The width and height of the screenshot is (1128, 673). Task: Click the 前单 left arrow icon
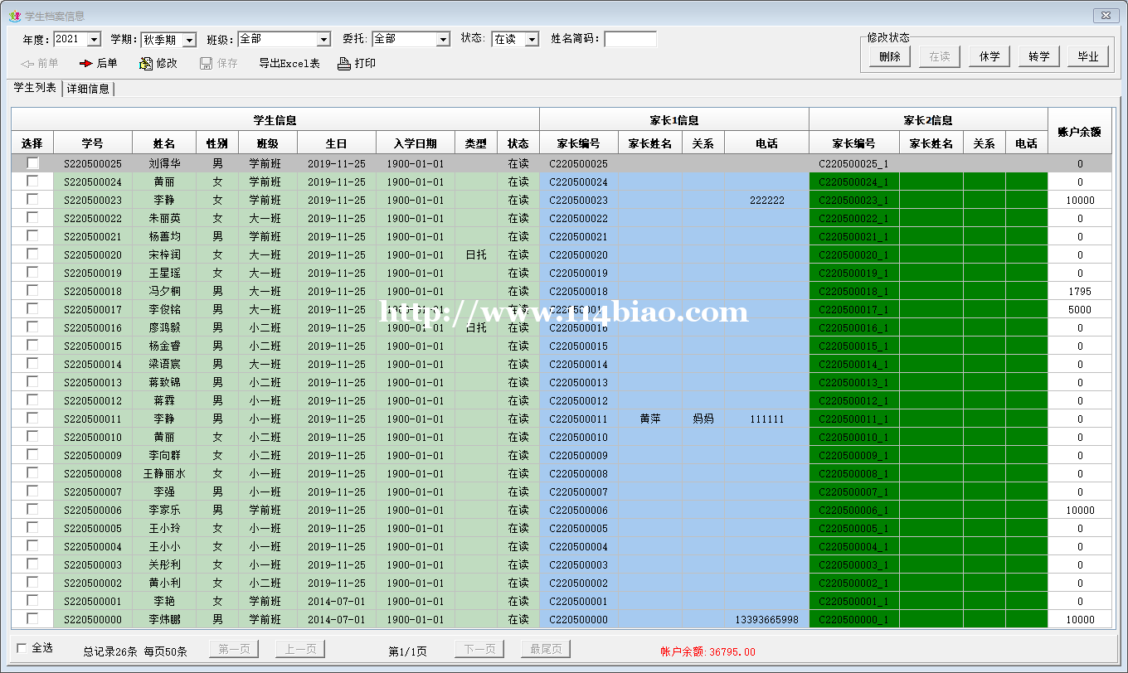(x=27, y=63)
